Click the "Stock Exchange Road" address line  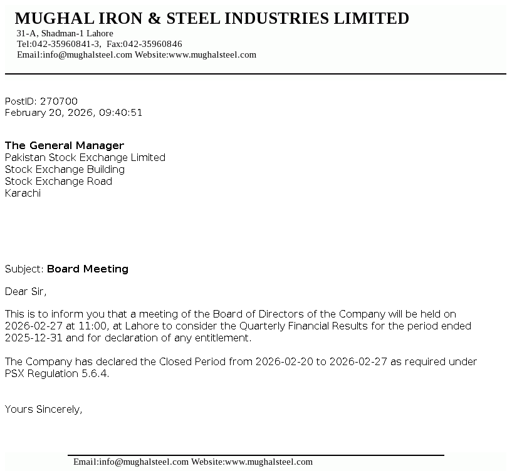tap(58, 181)
